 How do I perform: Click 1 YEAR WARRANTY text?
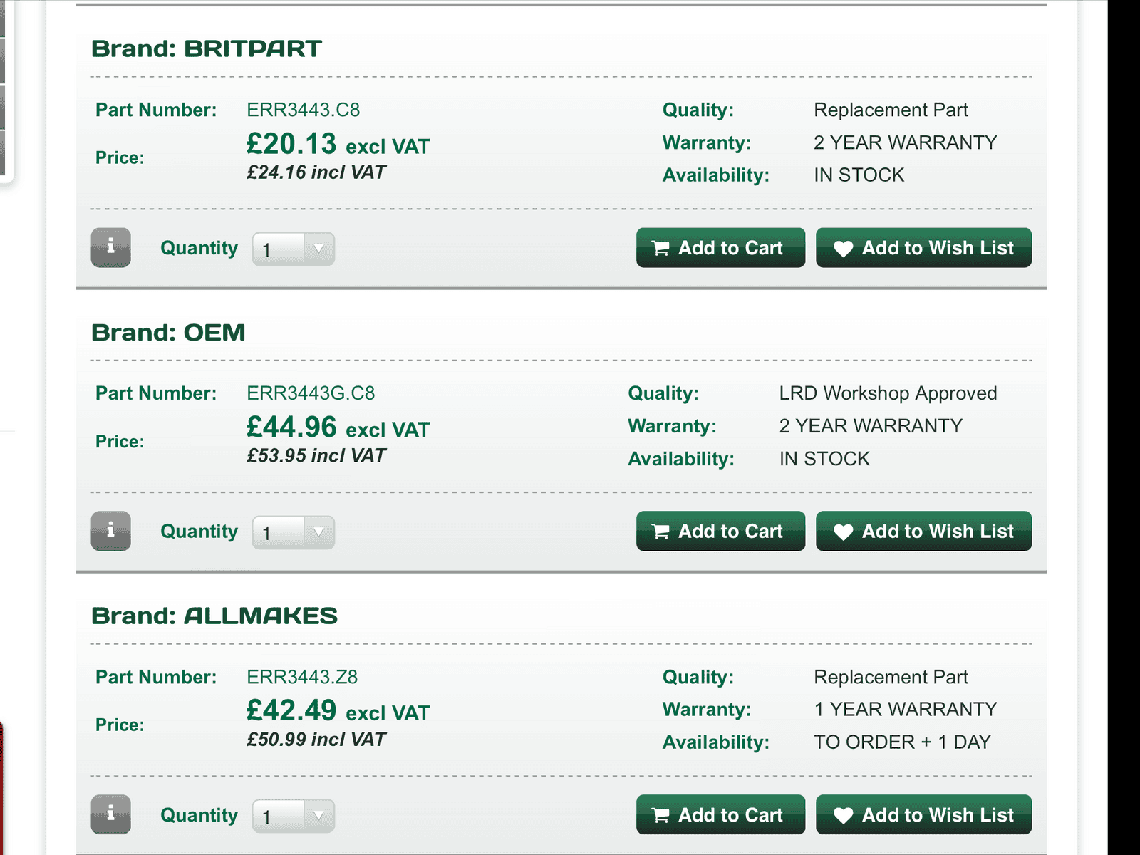coord(906,710)
